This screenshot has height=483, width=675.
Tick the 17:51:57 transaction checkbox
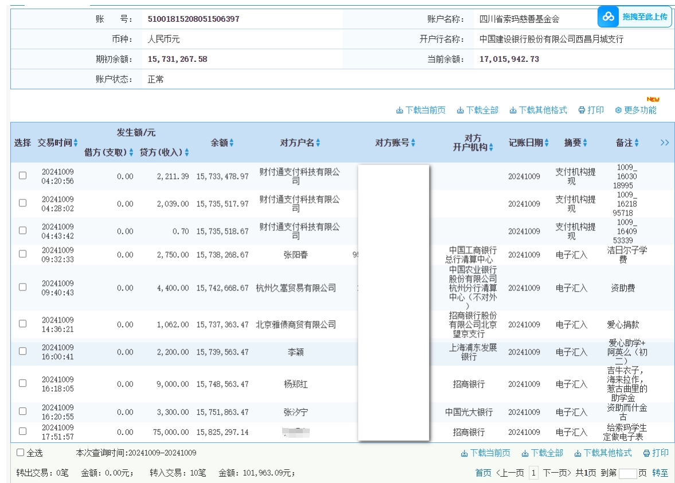point(23,431)
